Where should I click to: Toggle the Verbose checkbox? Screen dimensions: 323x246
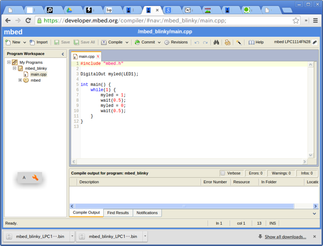tap(223, 173)
